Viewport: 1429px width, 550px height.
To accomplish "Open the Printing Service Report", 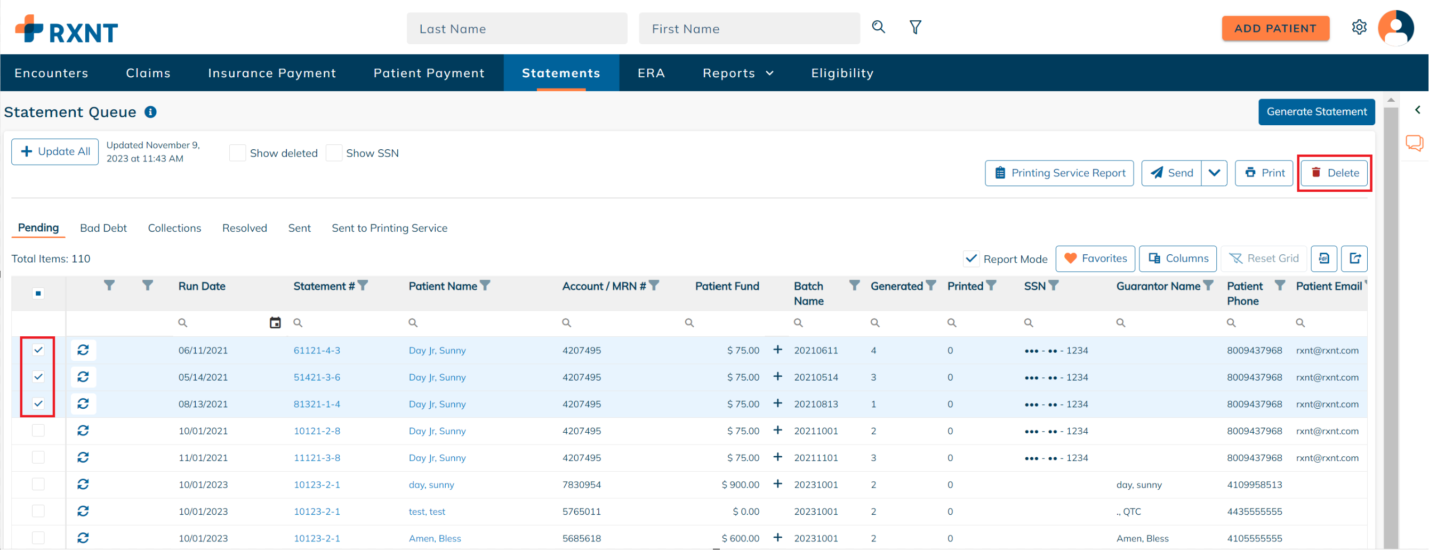I will pyautogui.click(x=1059, y=173).
